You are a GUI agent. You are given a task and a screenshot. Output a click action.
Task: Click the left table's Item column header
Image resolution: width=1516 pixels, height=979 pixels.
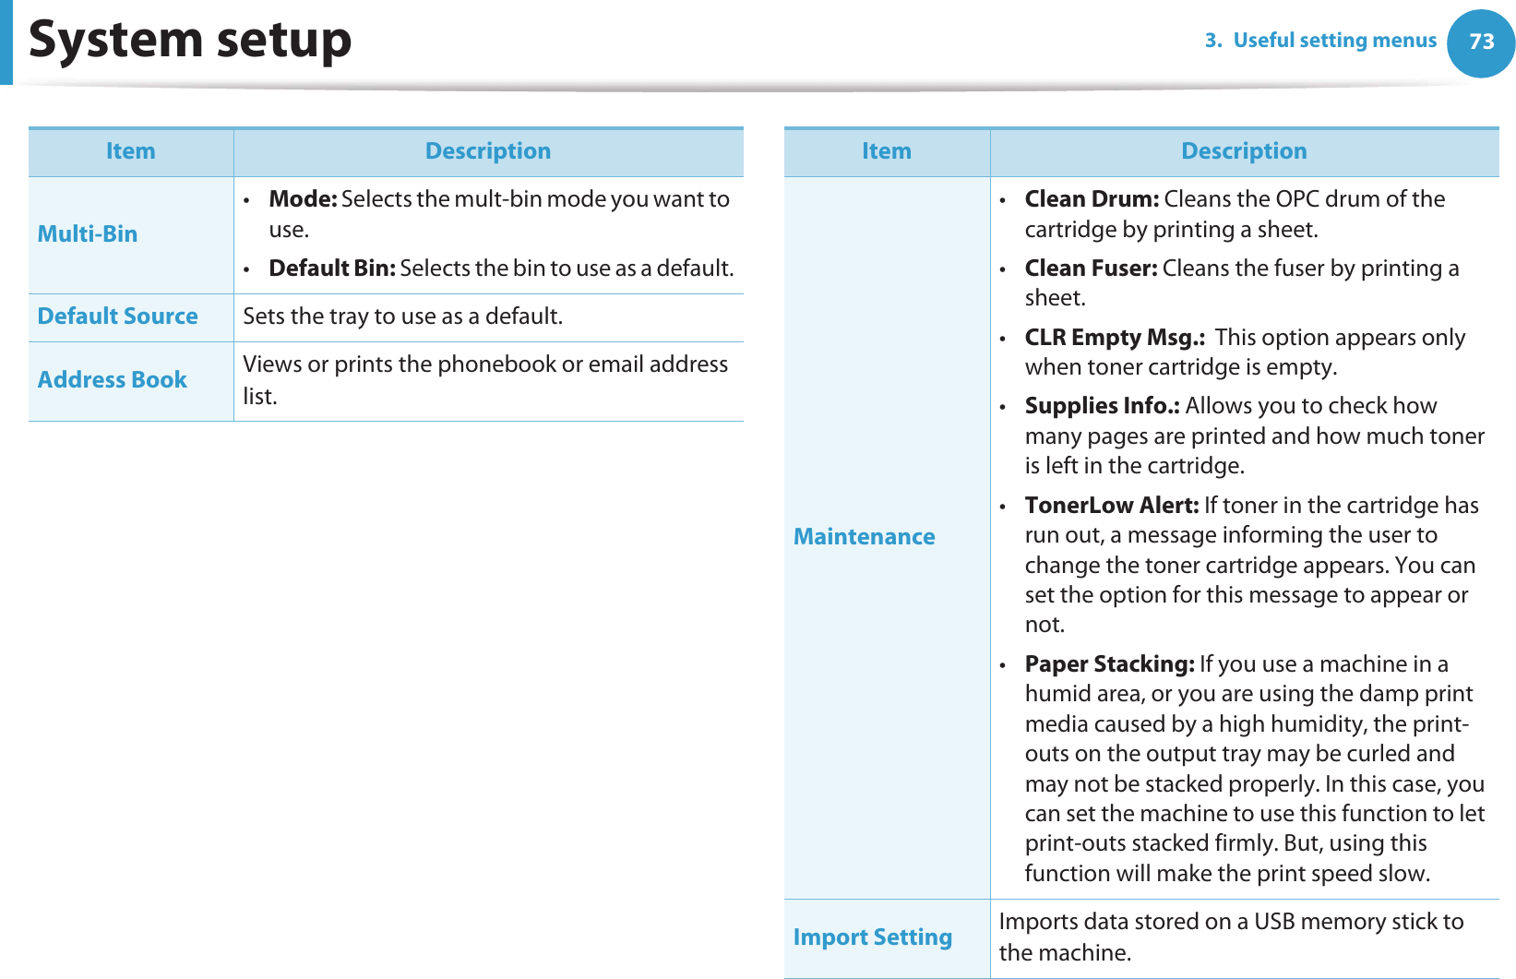130,151
